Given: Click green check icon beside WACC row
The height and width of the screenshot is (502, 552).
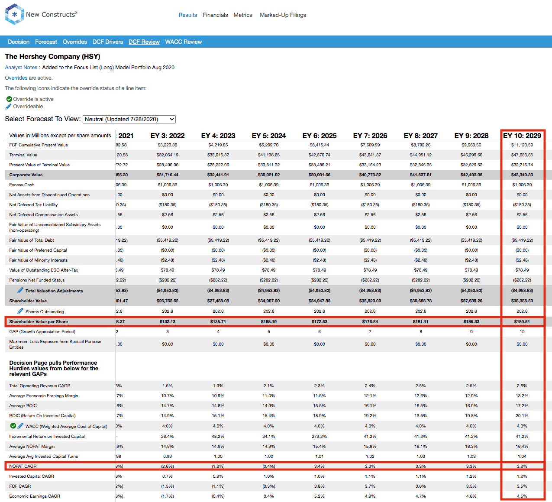Looking at the screenshot, I should 13,426.
